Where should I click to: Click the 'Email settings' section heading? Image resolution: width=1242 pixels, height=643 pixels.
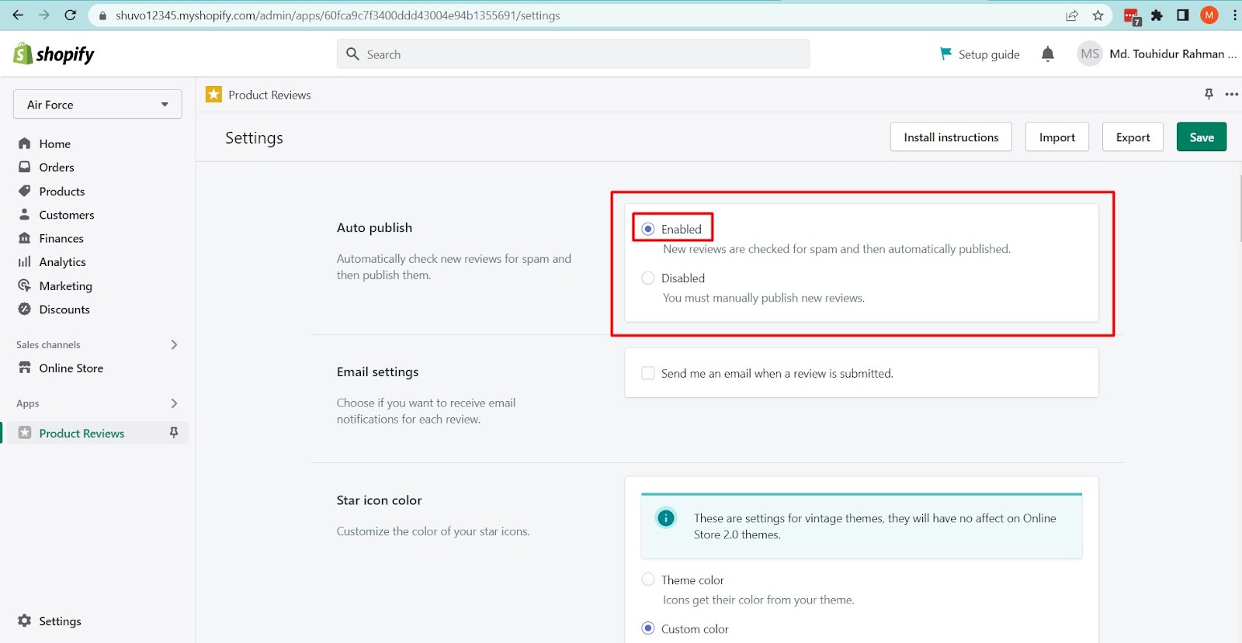pos(377,372)
